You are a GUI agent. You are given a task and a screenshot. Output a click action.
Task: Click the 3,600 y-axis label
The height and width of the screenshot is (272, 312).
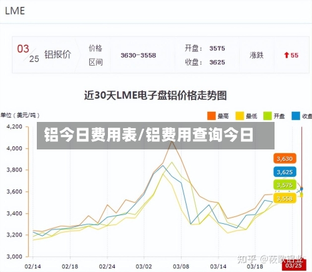(14, 191)
